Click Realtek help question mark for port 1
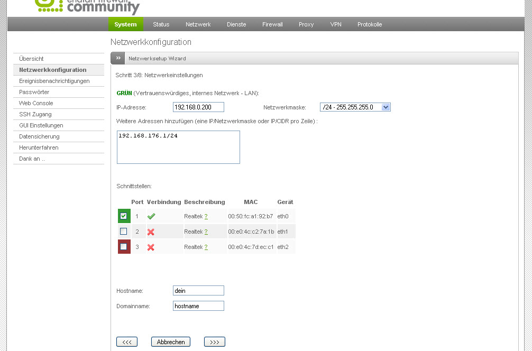This screenshot has width=532, height=351. [206, 216]
